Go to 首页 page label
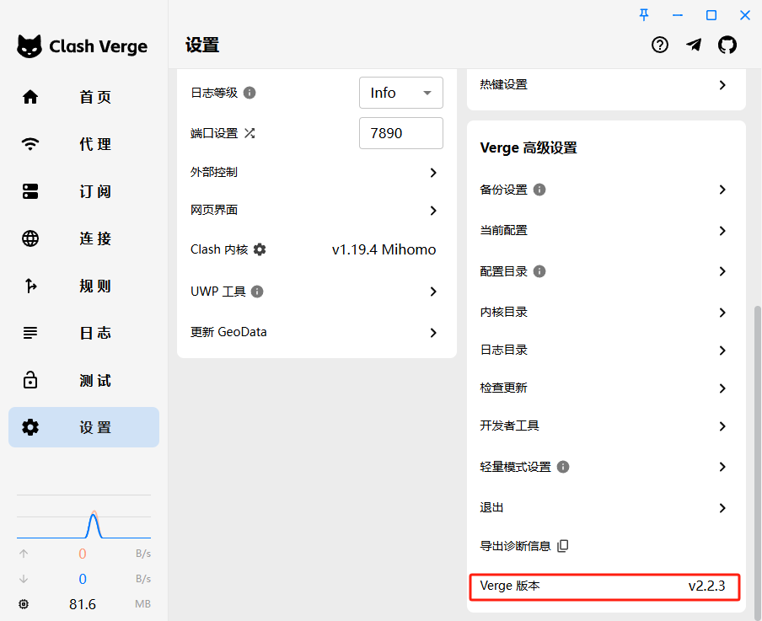This screenshot has width=762, height=621. click(x=95, y=97)
